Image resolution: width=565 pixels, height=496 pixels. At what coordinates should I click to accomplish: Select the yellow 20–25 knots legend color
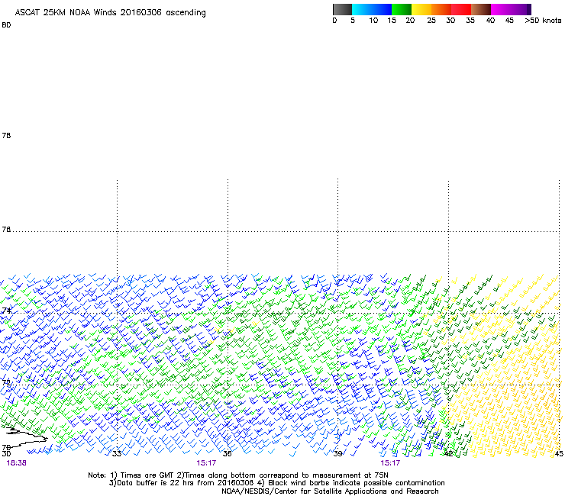coord(421,9)
